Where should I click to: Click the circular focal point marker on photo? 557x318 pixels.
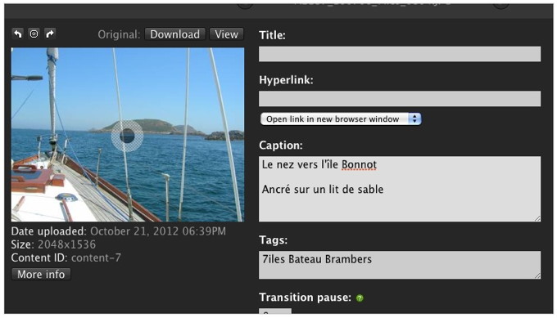pyautogui.click(x=127, y=136)
